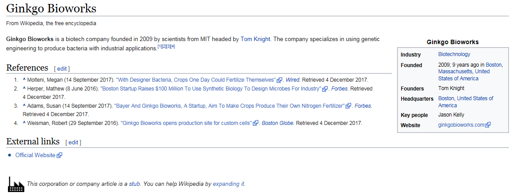Screen dimensions: 516x196
Task: Click external link icon after $100 Million article
Action: pos(325,89)
